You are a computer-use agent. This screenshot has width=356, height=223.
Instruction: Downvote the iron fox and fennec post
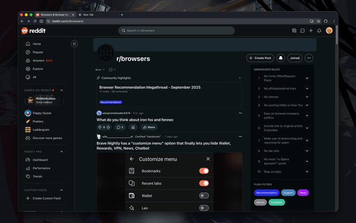[108, 127]
